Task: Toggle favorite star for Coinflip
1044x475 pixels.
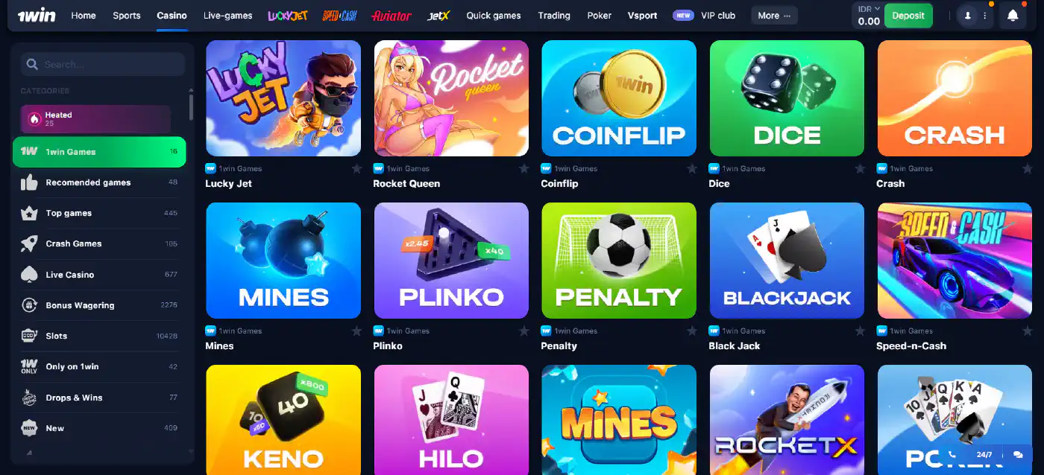Action: click(692, 169)
